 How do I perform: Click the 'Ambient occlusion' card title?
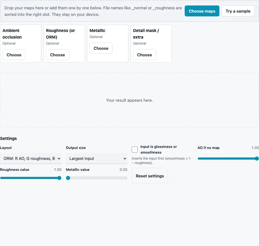coord(12,34)
